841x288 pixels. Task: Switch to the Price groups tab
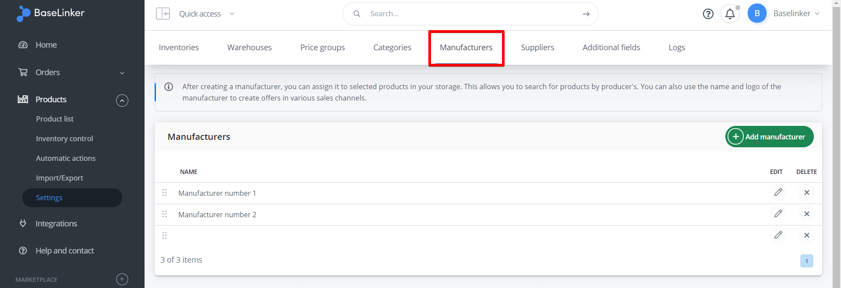[322, 47]
